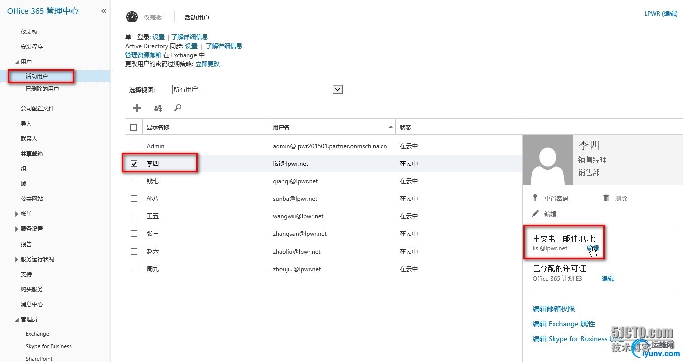The height and width of the screenshot is (362, 683).
Task: Click 了解详细信息 next to 单一登录
Action: [x=189, y=37]
